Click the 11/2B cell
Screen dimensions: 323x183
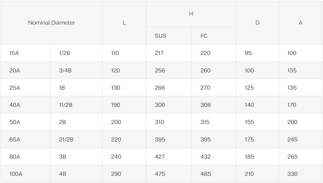coord(66,105)
